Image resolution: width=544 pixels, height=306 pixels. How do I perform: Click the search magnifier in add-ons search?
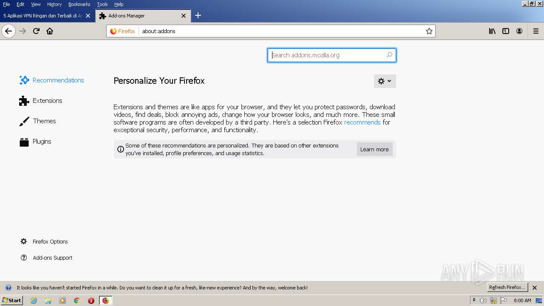click(x=389, y=55)
